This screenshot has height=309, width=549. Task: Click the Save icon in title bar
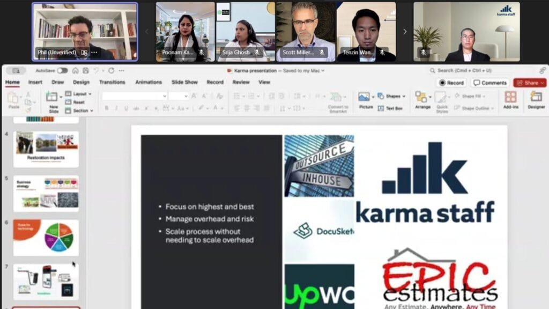pyautogui.click(x=86, y=70)
